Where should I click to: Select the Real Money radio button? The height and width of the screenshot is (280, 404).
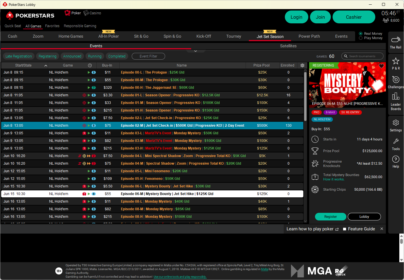[x=361, y=33]
